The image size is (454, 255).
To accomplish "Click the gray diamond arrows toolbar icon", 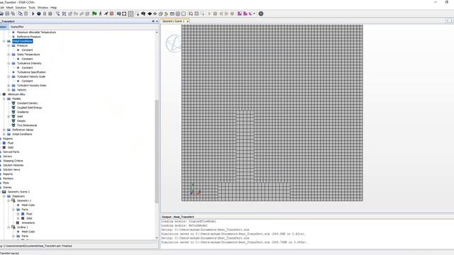I will click(155, 13).
